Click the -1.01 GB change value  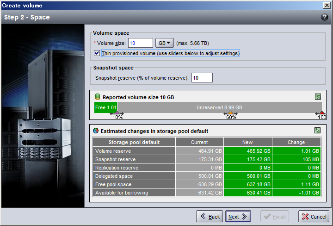point(296,193)
